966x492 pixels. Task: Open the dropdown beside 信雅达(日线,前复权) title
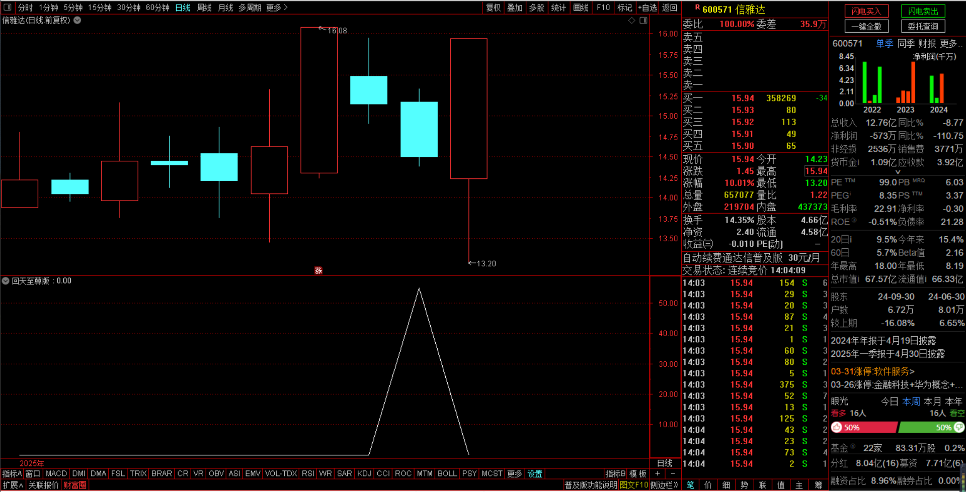tap(77, 21)
